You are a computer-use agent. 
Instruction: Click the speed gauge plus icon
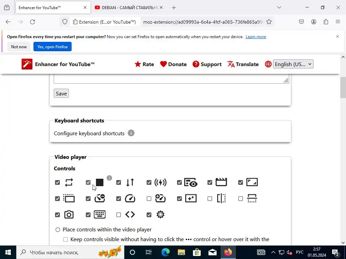160,198
